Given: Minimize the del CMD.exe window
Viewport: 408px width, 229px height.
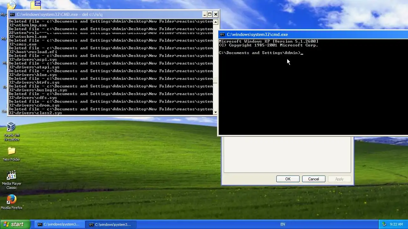Looking at the screenshot, I should pyautogui.click(x=205, y=14).
